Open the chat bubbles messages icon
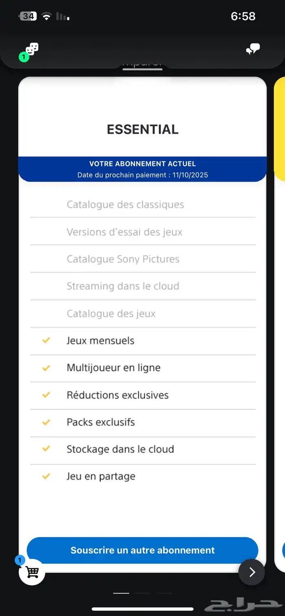The image size is (285, 616). pos(253,50)
